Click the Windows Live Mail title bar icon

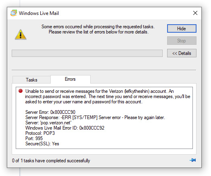pos(14,13)
